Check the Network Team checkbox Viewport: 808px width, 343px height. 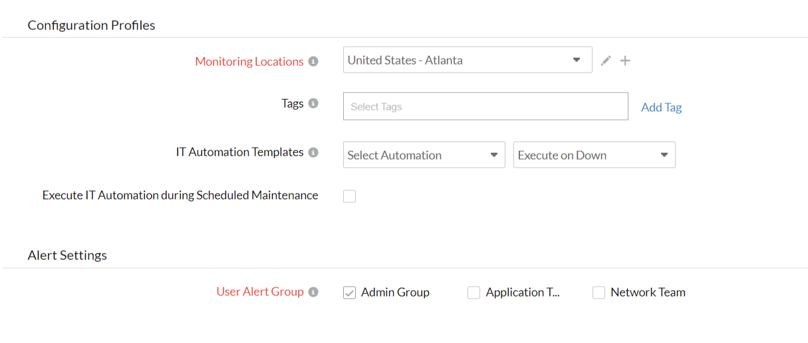click(x=599, y=292)
